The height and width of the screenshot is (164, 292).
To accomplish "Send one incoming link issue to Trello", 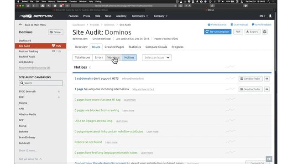I will coord(250,89).
